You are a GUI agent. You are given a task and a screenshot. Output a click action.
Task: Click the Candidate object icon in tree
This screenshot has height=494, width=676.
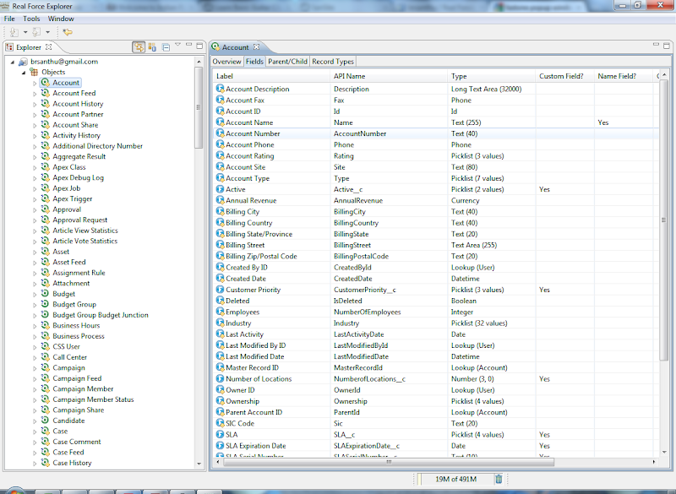point(46,420)
